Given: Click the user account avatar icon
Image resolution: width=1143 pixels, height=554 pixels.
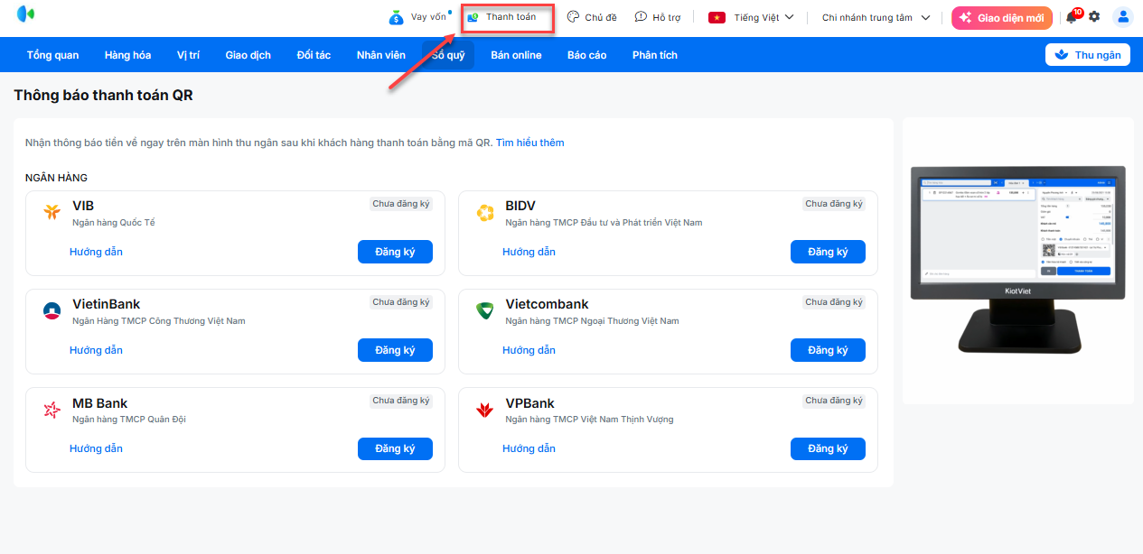Looking at the screenshot, I should (x=1123, y=17).
